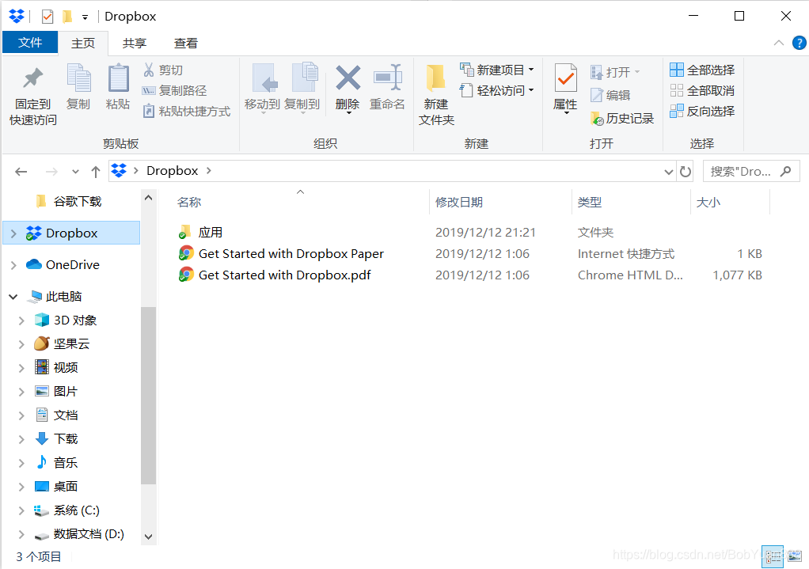This screenshot has height=569, width=809.
Task: Open the address bar history dropdown
Action: click(x=669, y=171)
